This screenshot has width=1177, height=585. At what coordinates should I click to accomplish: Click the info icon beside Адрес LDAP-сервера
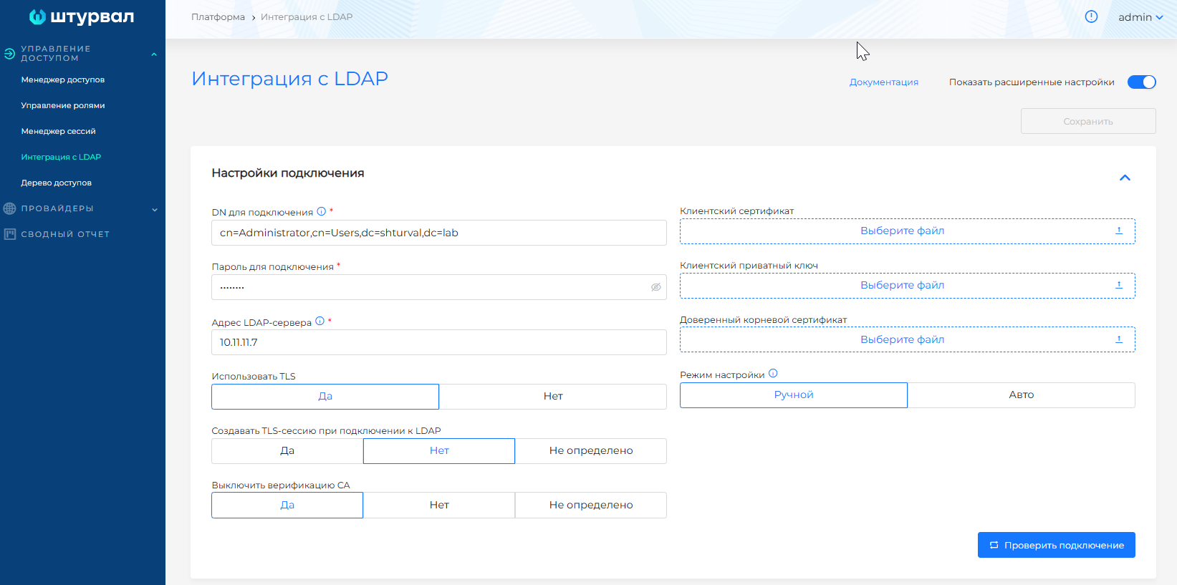[320, 321]
